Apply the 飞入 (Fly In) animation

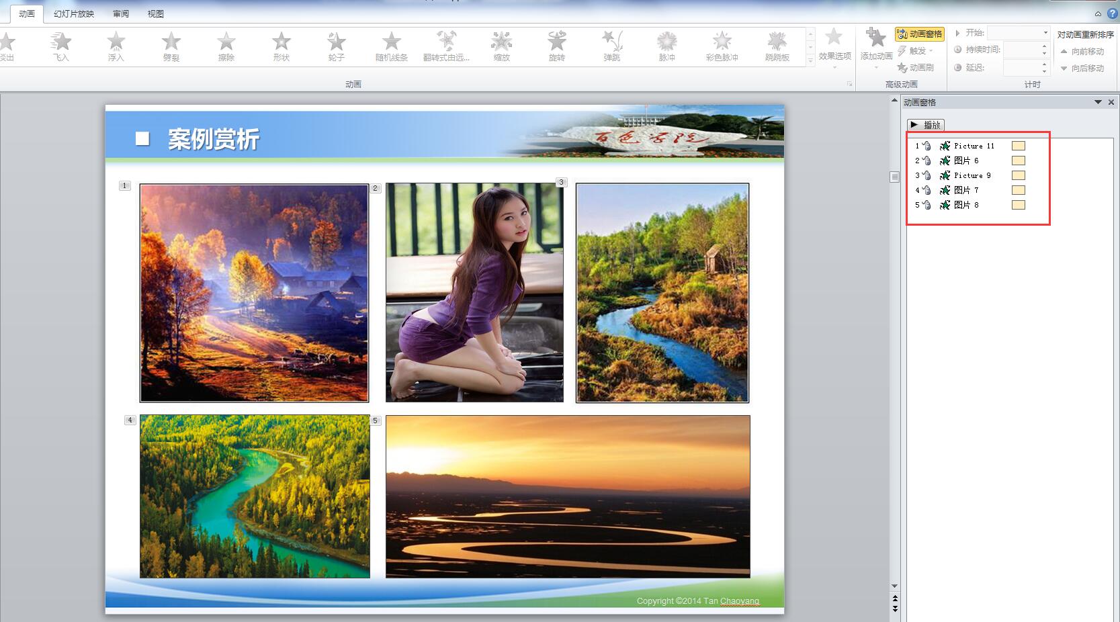tap(61, 46)
